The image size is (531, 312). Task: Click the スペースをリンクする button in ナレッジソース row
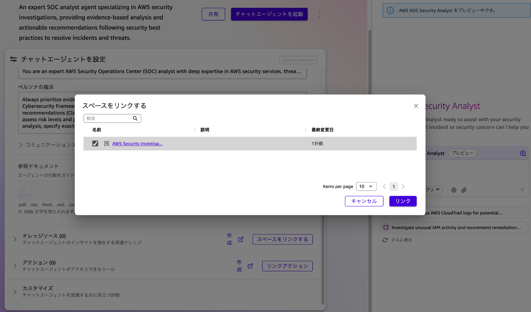(282, 239)
